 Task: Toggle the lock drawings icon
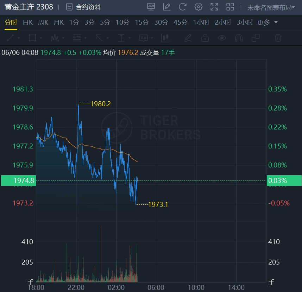click(x=205, y=38)
